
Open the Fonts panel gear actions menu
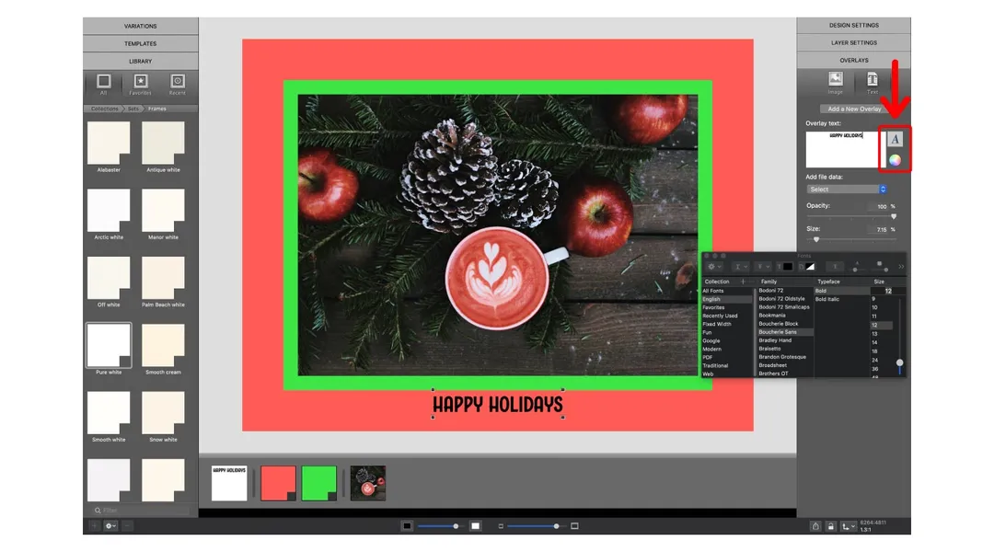tap(714, 267)
